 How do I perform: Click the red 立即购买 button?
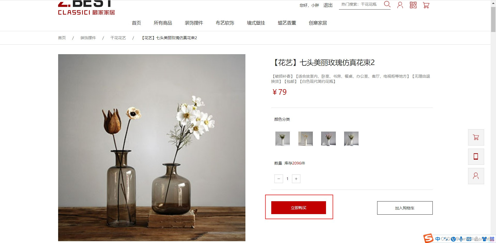[299, 208]
